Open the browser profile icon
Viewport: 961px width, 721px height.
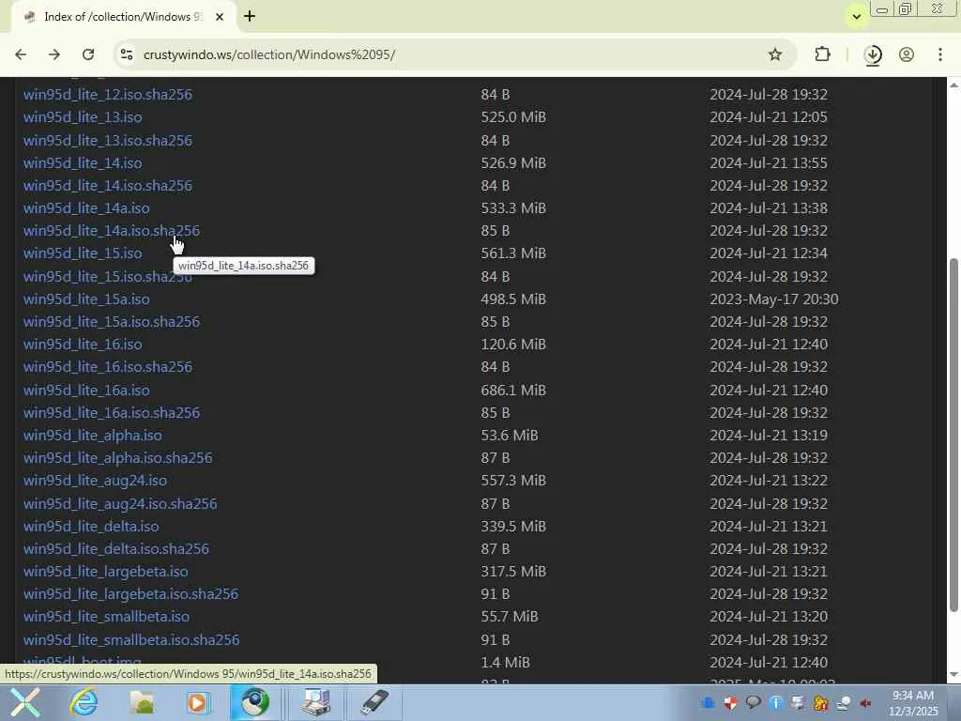click(907, 54)
